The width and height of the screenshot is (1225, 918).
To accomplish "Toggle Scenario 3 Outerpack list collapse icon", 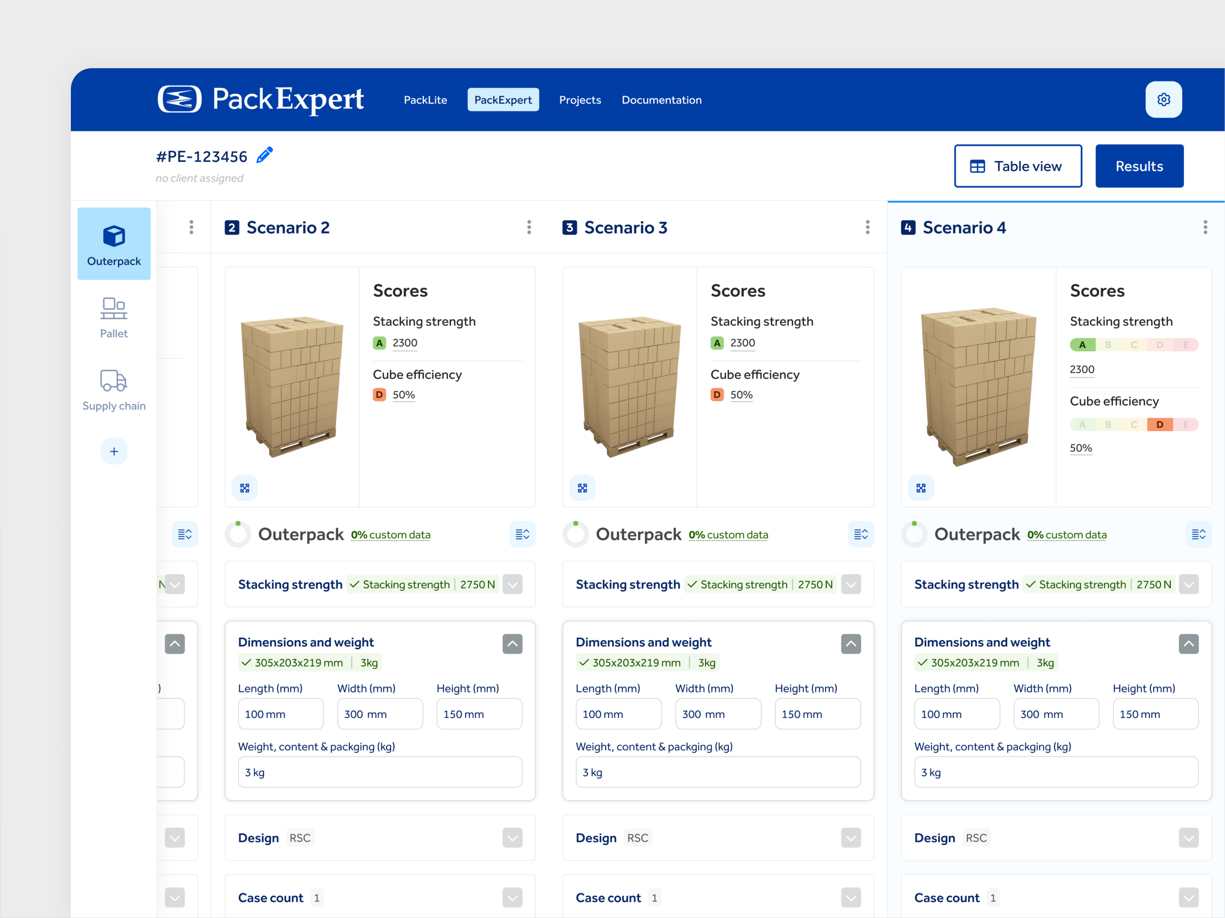I will [861, 534].
